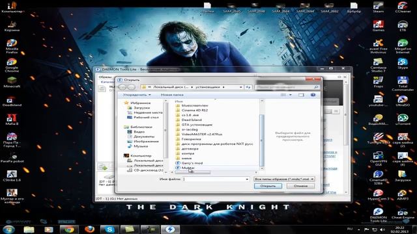Select Загрузки in the navigation pane
417x234 pixels.
point(141,108)
